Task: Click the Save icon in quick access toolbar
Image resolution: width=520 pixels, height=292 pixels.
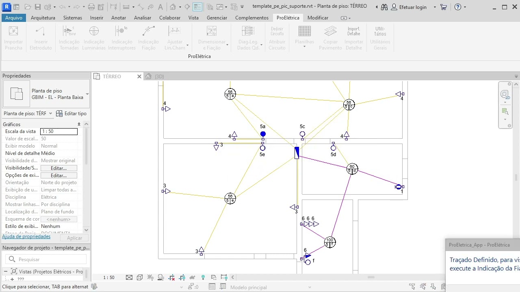Action: click(37, 7)
